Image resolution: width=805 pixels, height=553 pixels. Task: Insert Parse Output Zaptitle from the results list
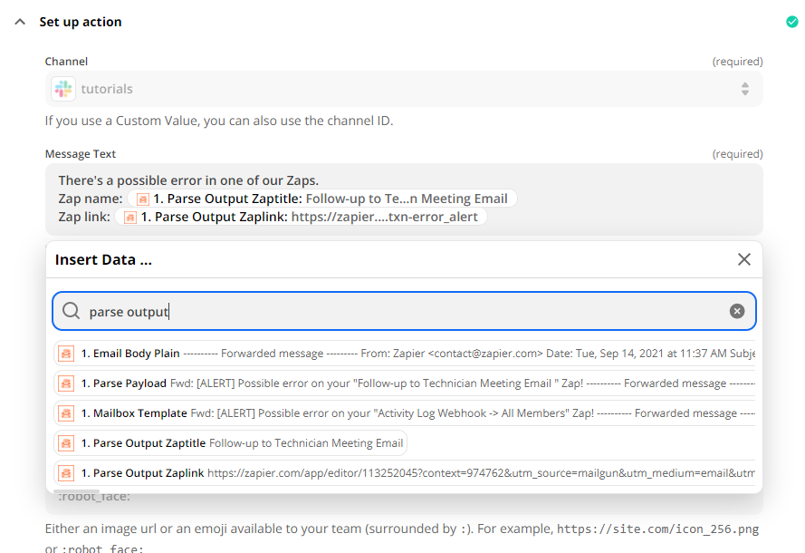(x=231, y=443)
